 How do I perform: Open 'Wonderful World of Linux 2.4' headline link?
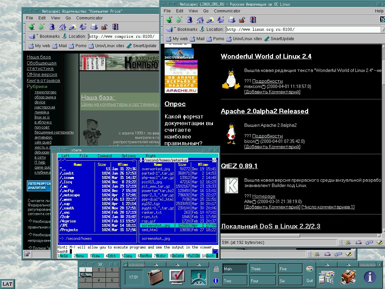click(x=266, y=56)
